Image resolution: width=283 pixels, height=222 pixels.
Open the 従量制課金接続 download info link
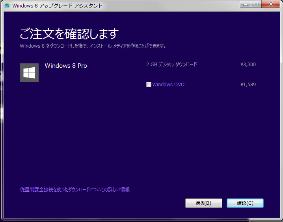[75, 190]
